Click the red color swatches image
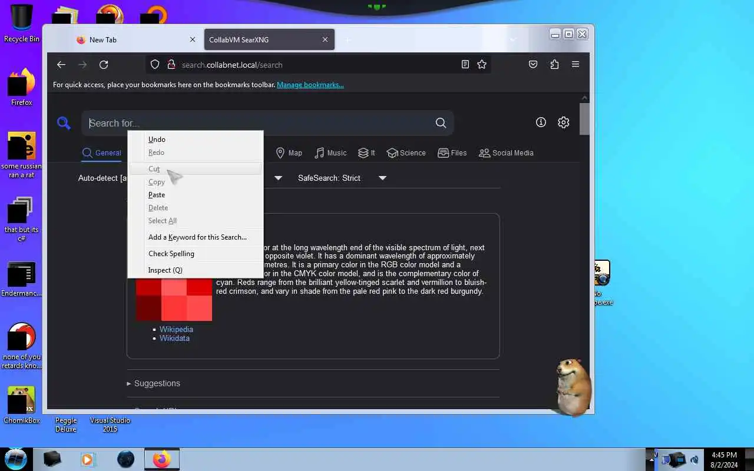The image size is (754, 471). pos(174,299)
